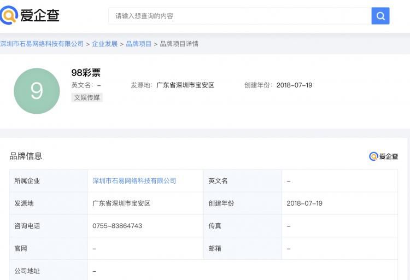Click header 发源地 value 广东省深圳市宝安区
Viewport: 410px width, 280px height.
pyautogui.click(x=185, y=85)
